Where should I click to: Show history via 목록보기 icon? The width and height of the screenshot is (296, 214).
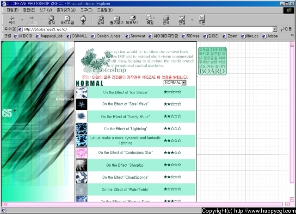(133, 20)
